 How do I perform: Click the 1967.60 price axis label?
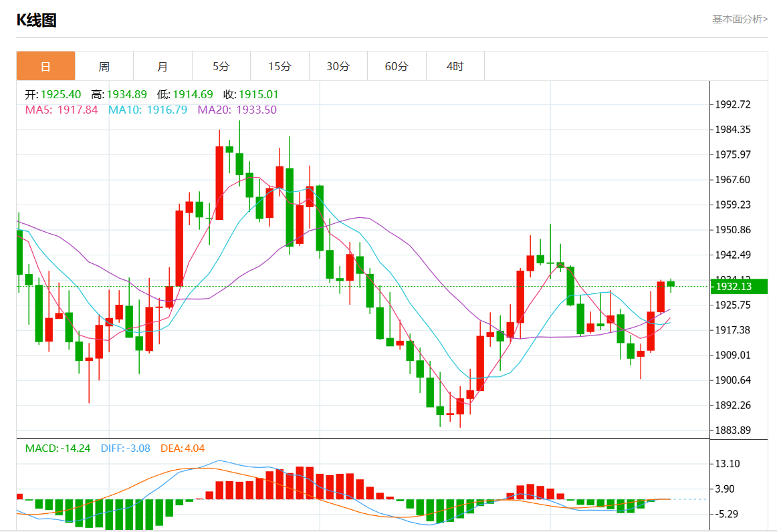pos(732,180)
